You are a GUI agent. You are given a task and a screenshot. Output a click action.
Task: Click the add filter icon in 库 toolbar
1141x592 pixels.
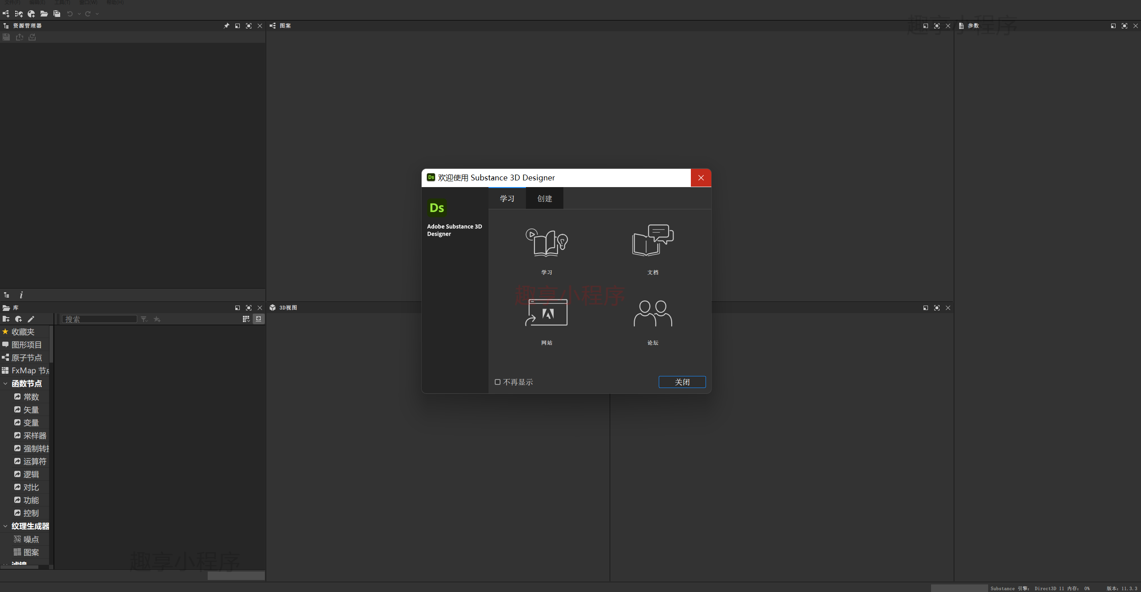click(19, 319)
